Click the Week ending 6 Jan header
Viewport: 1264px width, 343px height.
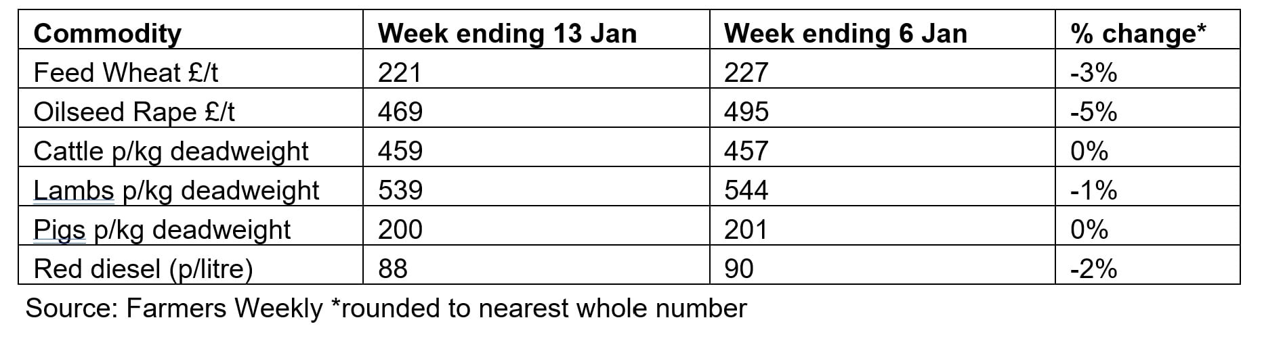tap(845, 33)
